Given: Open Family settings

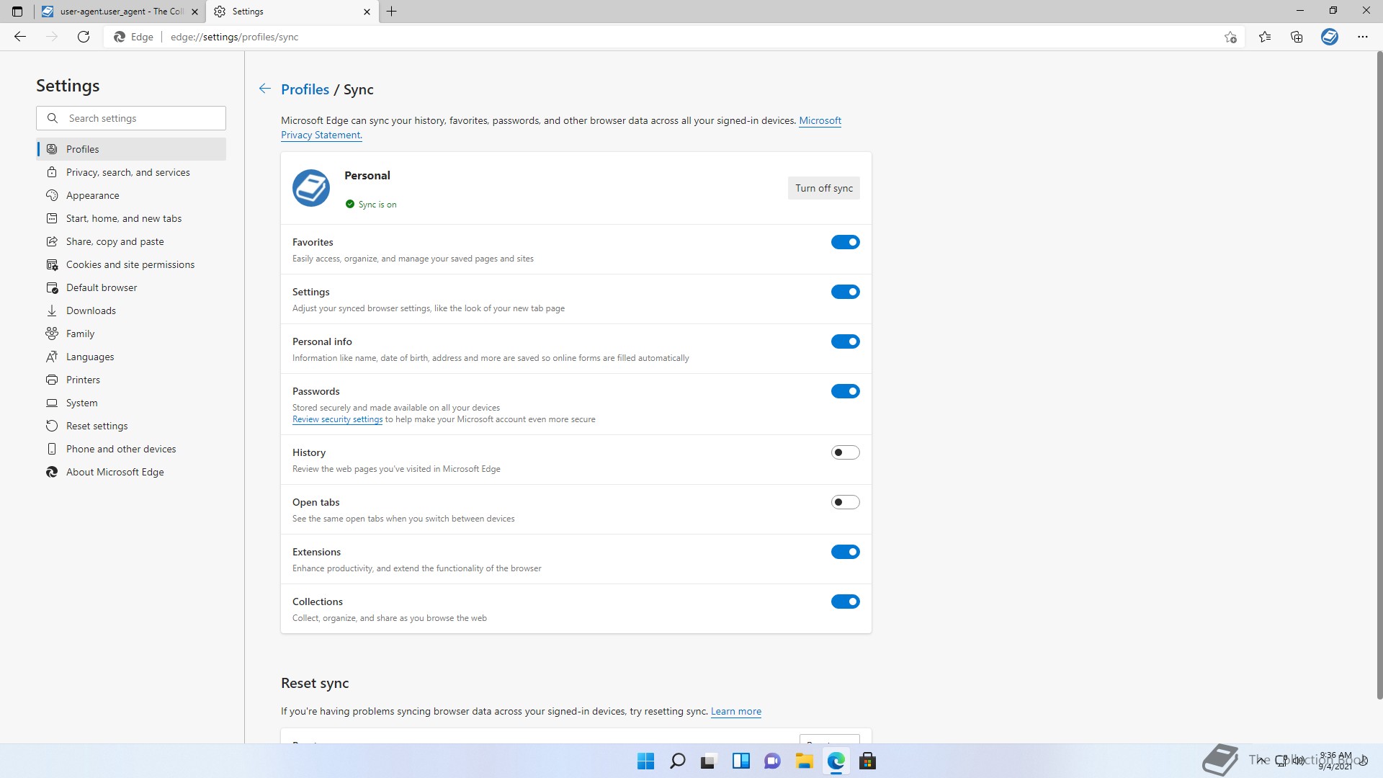Looking at the screenshot, I should pos(131,334).
